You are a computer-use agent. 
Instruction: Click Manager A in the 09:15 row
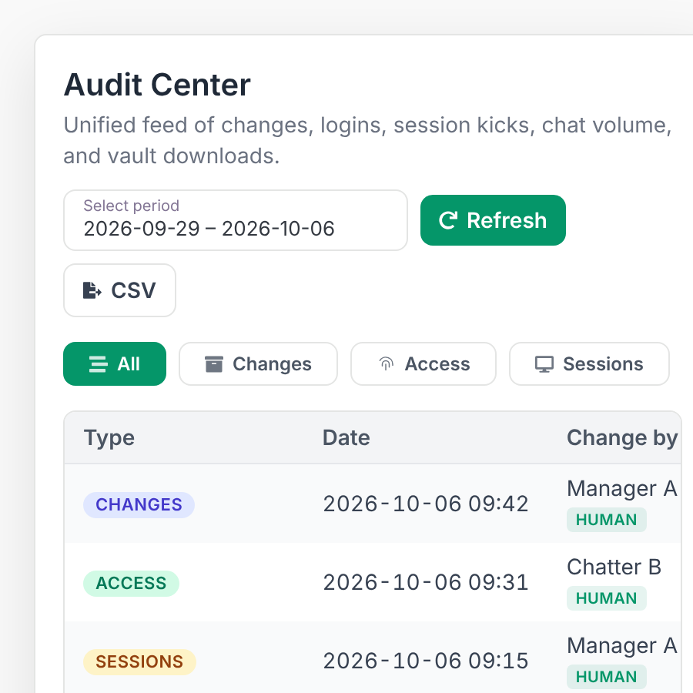[622, 646]
